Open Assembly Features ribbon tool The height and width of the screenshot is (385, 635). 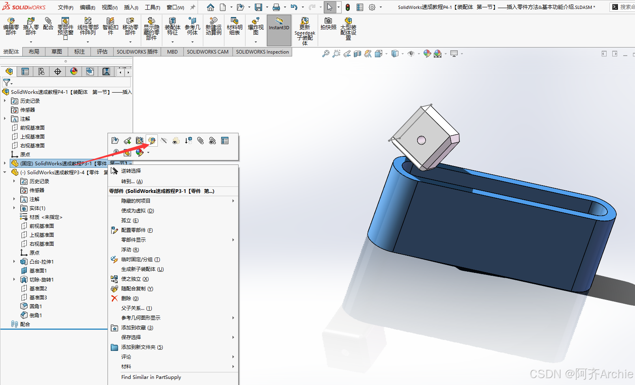[x=172, y=26]
